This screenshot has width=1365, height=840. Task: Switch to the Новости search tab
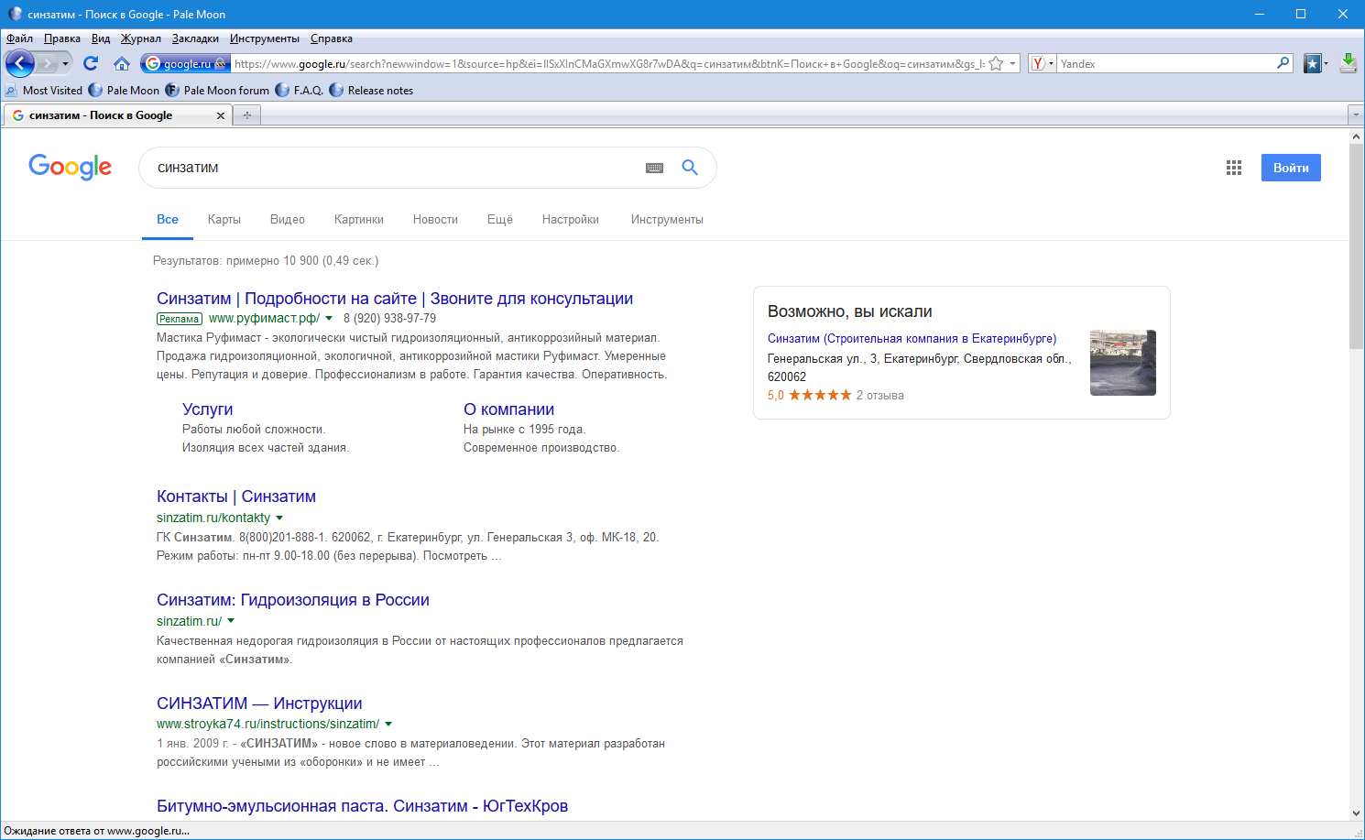435,220
